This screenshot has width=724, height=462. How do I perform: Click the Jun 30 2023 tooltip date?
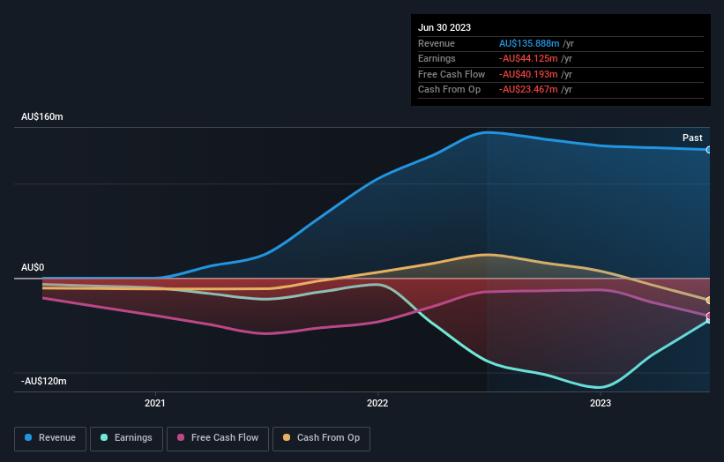point(444,27)
